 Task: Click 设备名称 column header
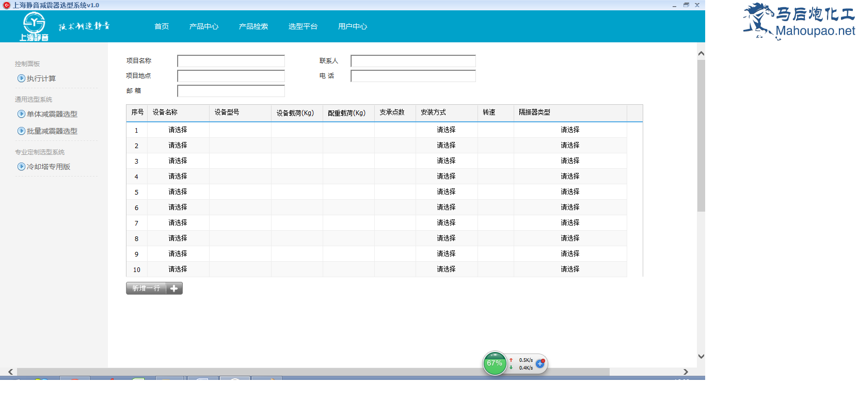pos(178,113)
